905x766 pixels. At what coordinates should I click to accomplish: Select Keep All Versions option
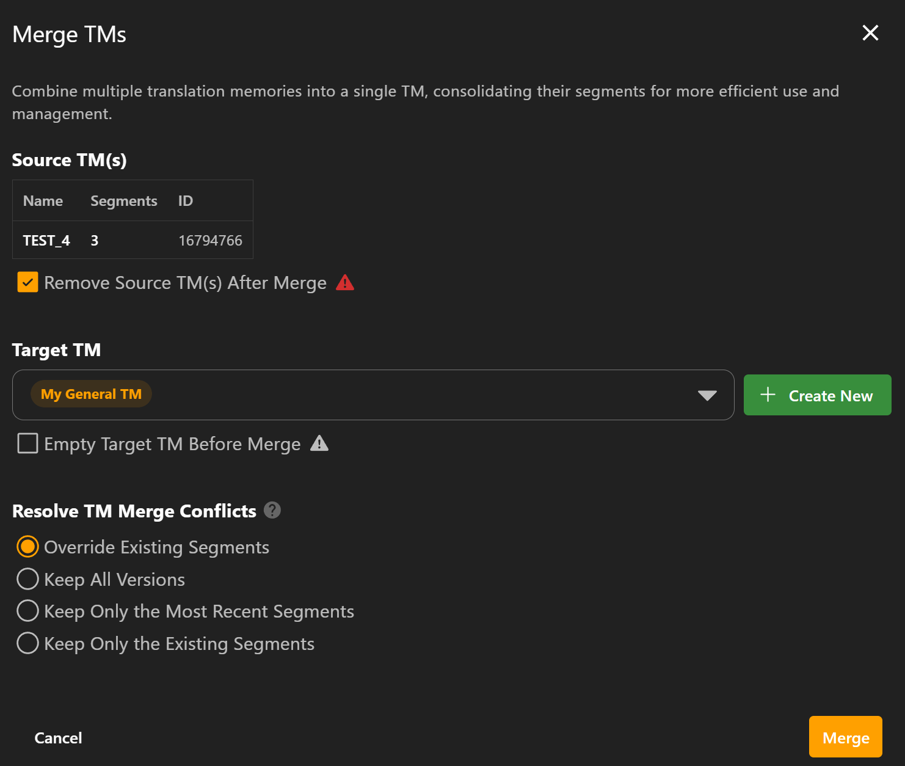pyautogui.click(x=27, y=579)
